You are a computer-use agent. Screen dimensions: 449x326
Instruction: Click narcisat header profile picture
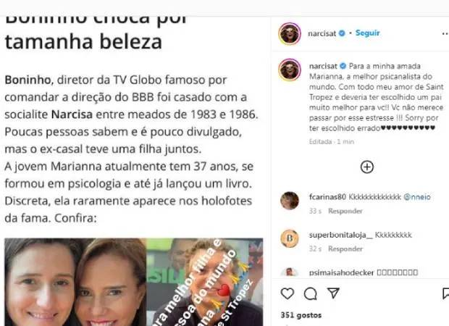pyautogui.click(x=290, y=34)
